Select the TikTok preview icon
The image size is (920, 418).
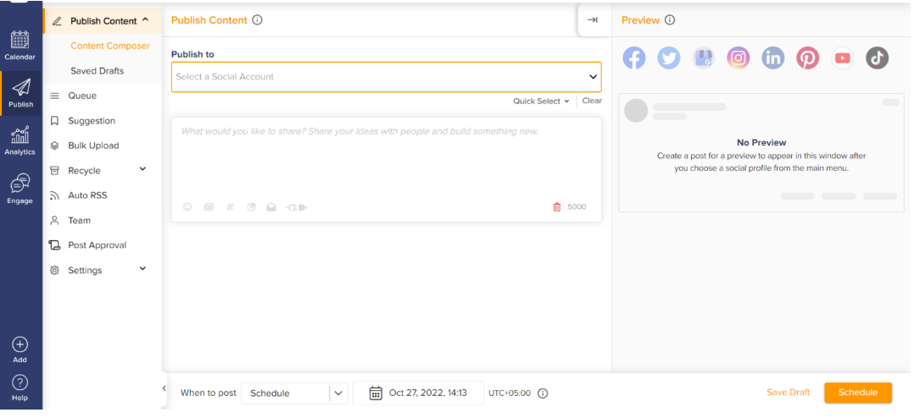click(x=877, y=58)
